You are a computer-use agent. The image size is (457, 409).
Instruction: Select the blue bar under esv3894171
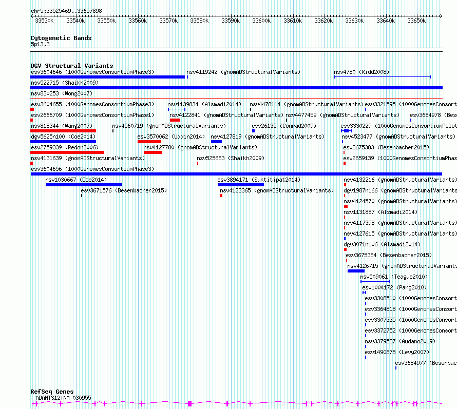(x=241, y=185)
